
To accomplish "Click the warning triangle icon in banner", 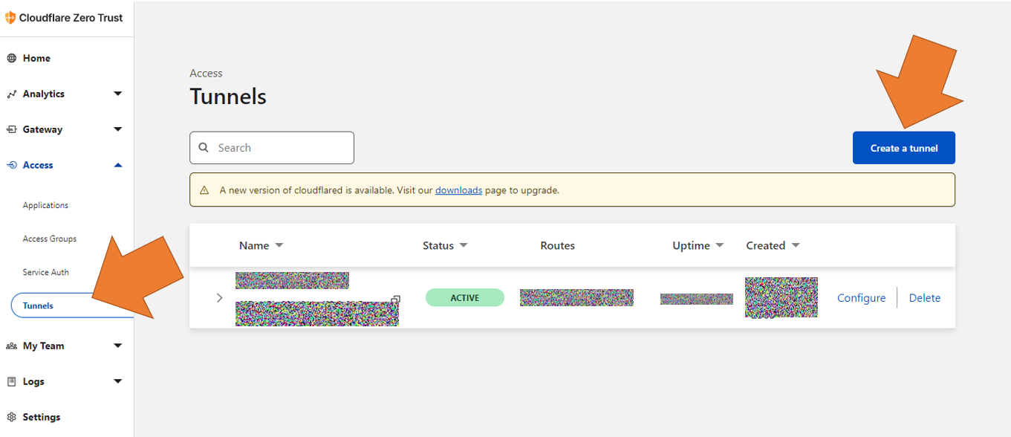I will pyautogui.click(x=204, y=190).
